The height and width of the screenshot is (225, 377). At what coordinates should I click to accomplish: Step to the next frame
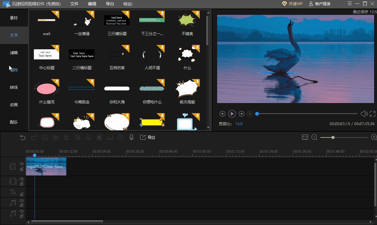pos(242,114)
